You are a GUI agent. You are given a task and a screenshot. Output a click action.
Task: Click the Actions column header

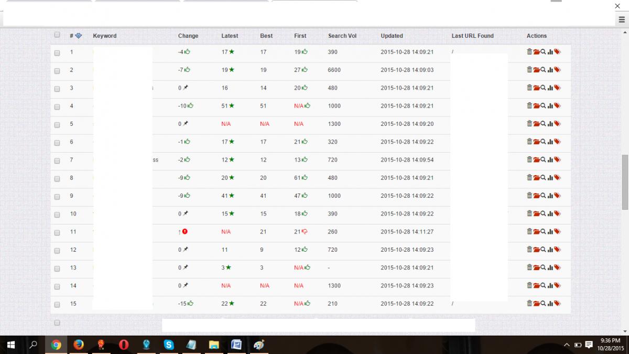[537, 36]
